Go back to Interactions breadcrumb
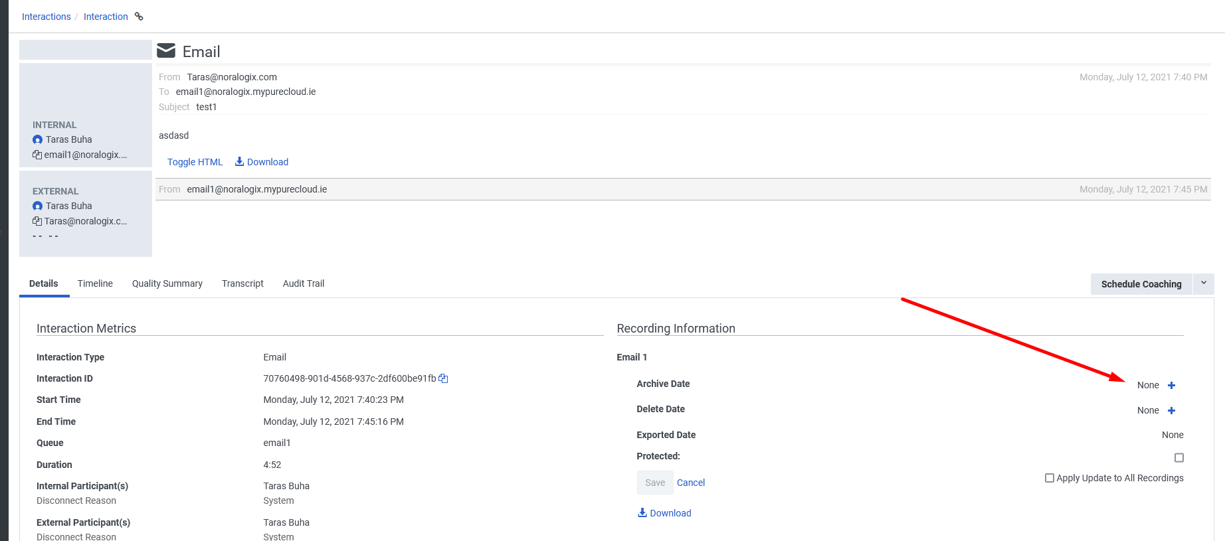This screenshot has height=541, width=1225. pos(46,17)
